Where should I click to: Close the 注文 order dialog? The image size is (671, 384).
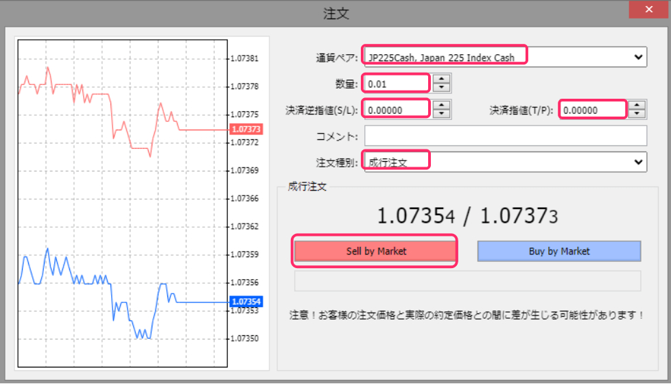coord(648,10)
